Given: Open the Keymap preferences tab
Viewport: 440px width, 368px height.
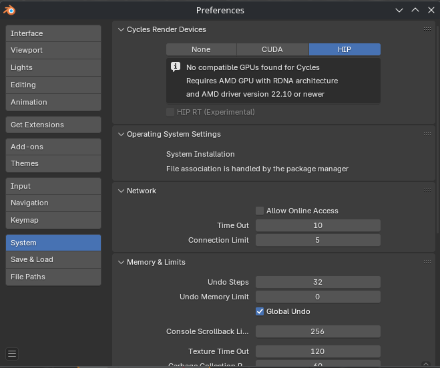Looking at the screenshot, I should tap(53, 220).
